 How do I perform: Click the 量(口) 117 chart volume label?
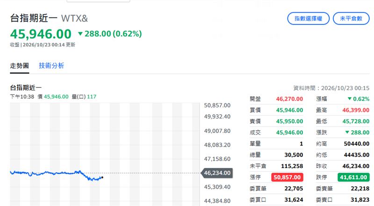(x=84, y=97)
